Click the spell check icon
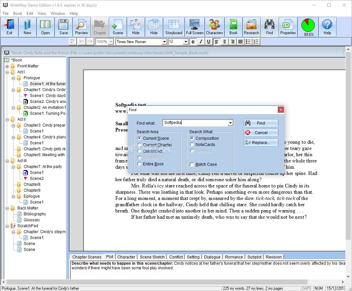The width and height of the screenshot is (352, 291). tap(73, 41)
